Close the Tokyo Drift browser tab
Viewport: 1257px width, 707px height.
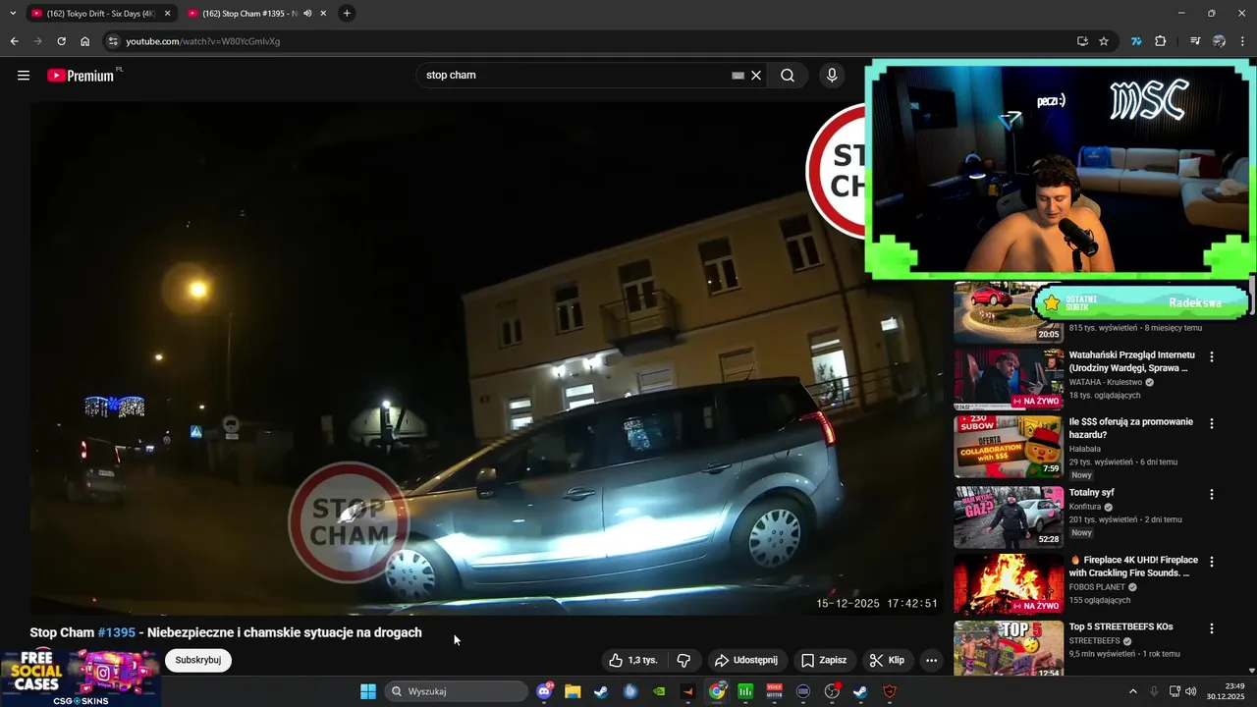167,14
